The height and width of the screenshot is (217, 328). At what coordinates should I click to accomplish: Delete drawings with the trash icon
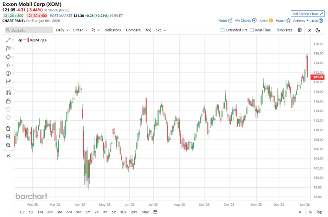coord(8,128)
